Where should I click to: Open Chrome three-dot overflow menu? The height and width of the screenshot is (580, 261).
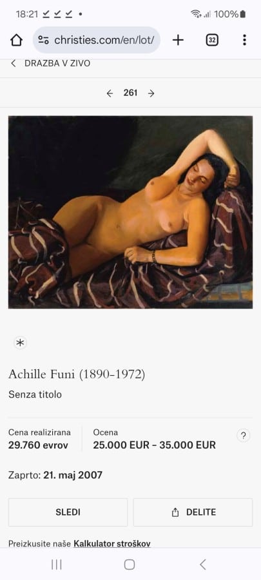(244, 40)
